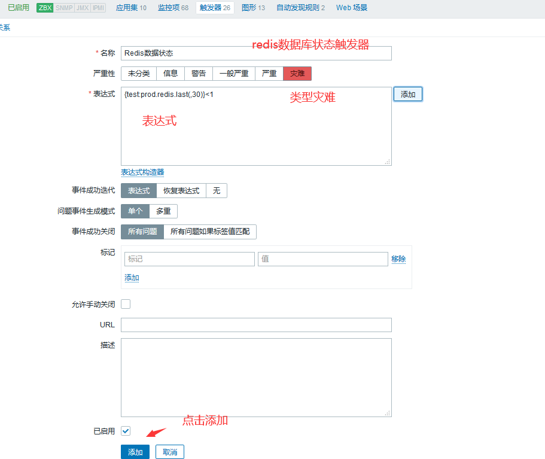Focus the URL input field

point(256,324)
